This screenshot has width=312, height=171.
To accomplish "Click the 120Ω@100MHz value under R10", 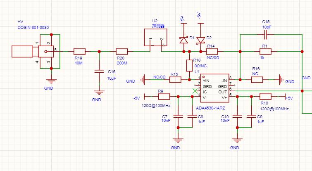I will 274,109.
